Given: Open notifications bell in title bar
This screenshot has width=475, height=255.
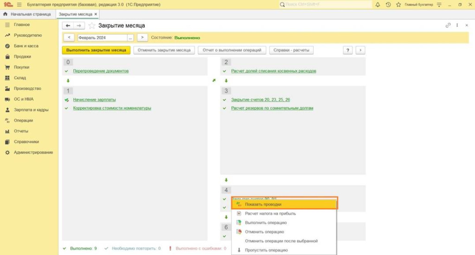Looking at the screenshot, I should [378, 5].
